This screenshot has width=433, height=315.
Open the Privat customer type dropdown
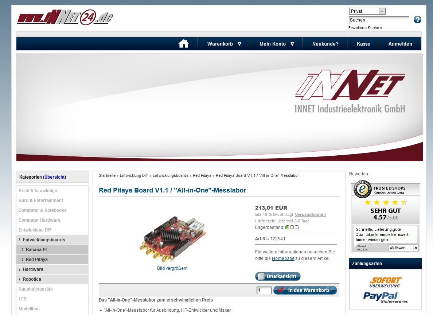coord(367,11)
